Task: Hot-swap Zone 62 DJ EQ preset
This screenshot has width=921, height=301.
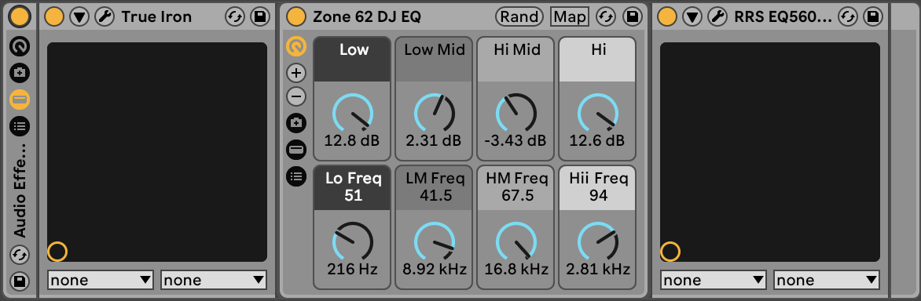Action: [x=606, y=16]
